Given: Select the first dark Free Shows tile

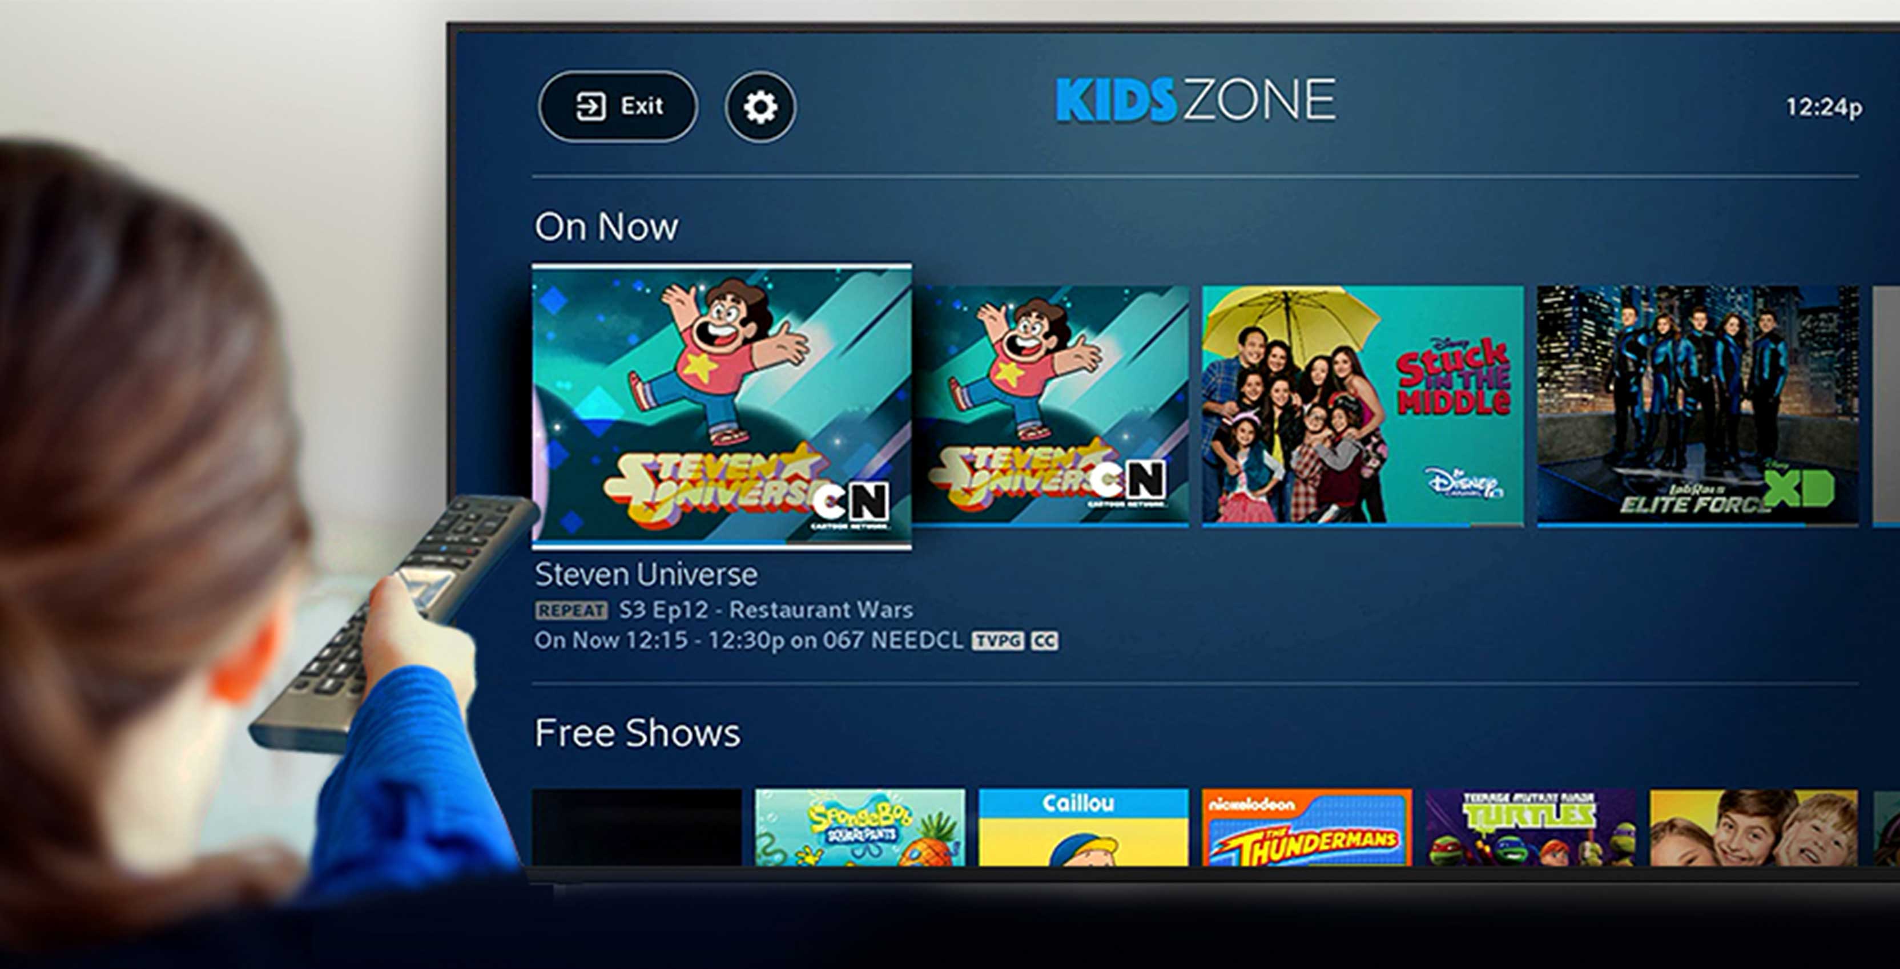Looking at the screenshot, I should coord(637,827).
